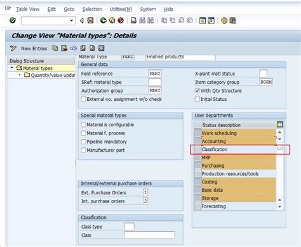
Task: Click the Undo Change icon
Action: 73,48
